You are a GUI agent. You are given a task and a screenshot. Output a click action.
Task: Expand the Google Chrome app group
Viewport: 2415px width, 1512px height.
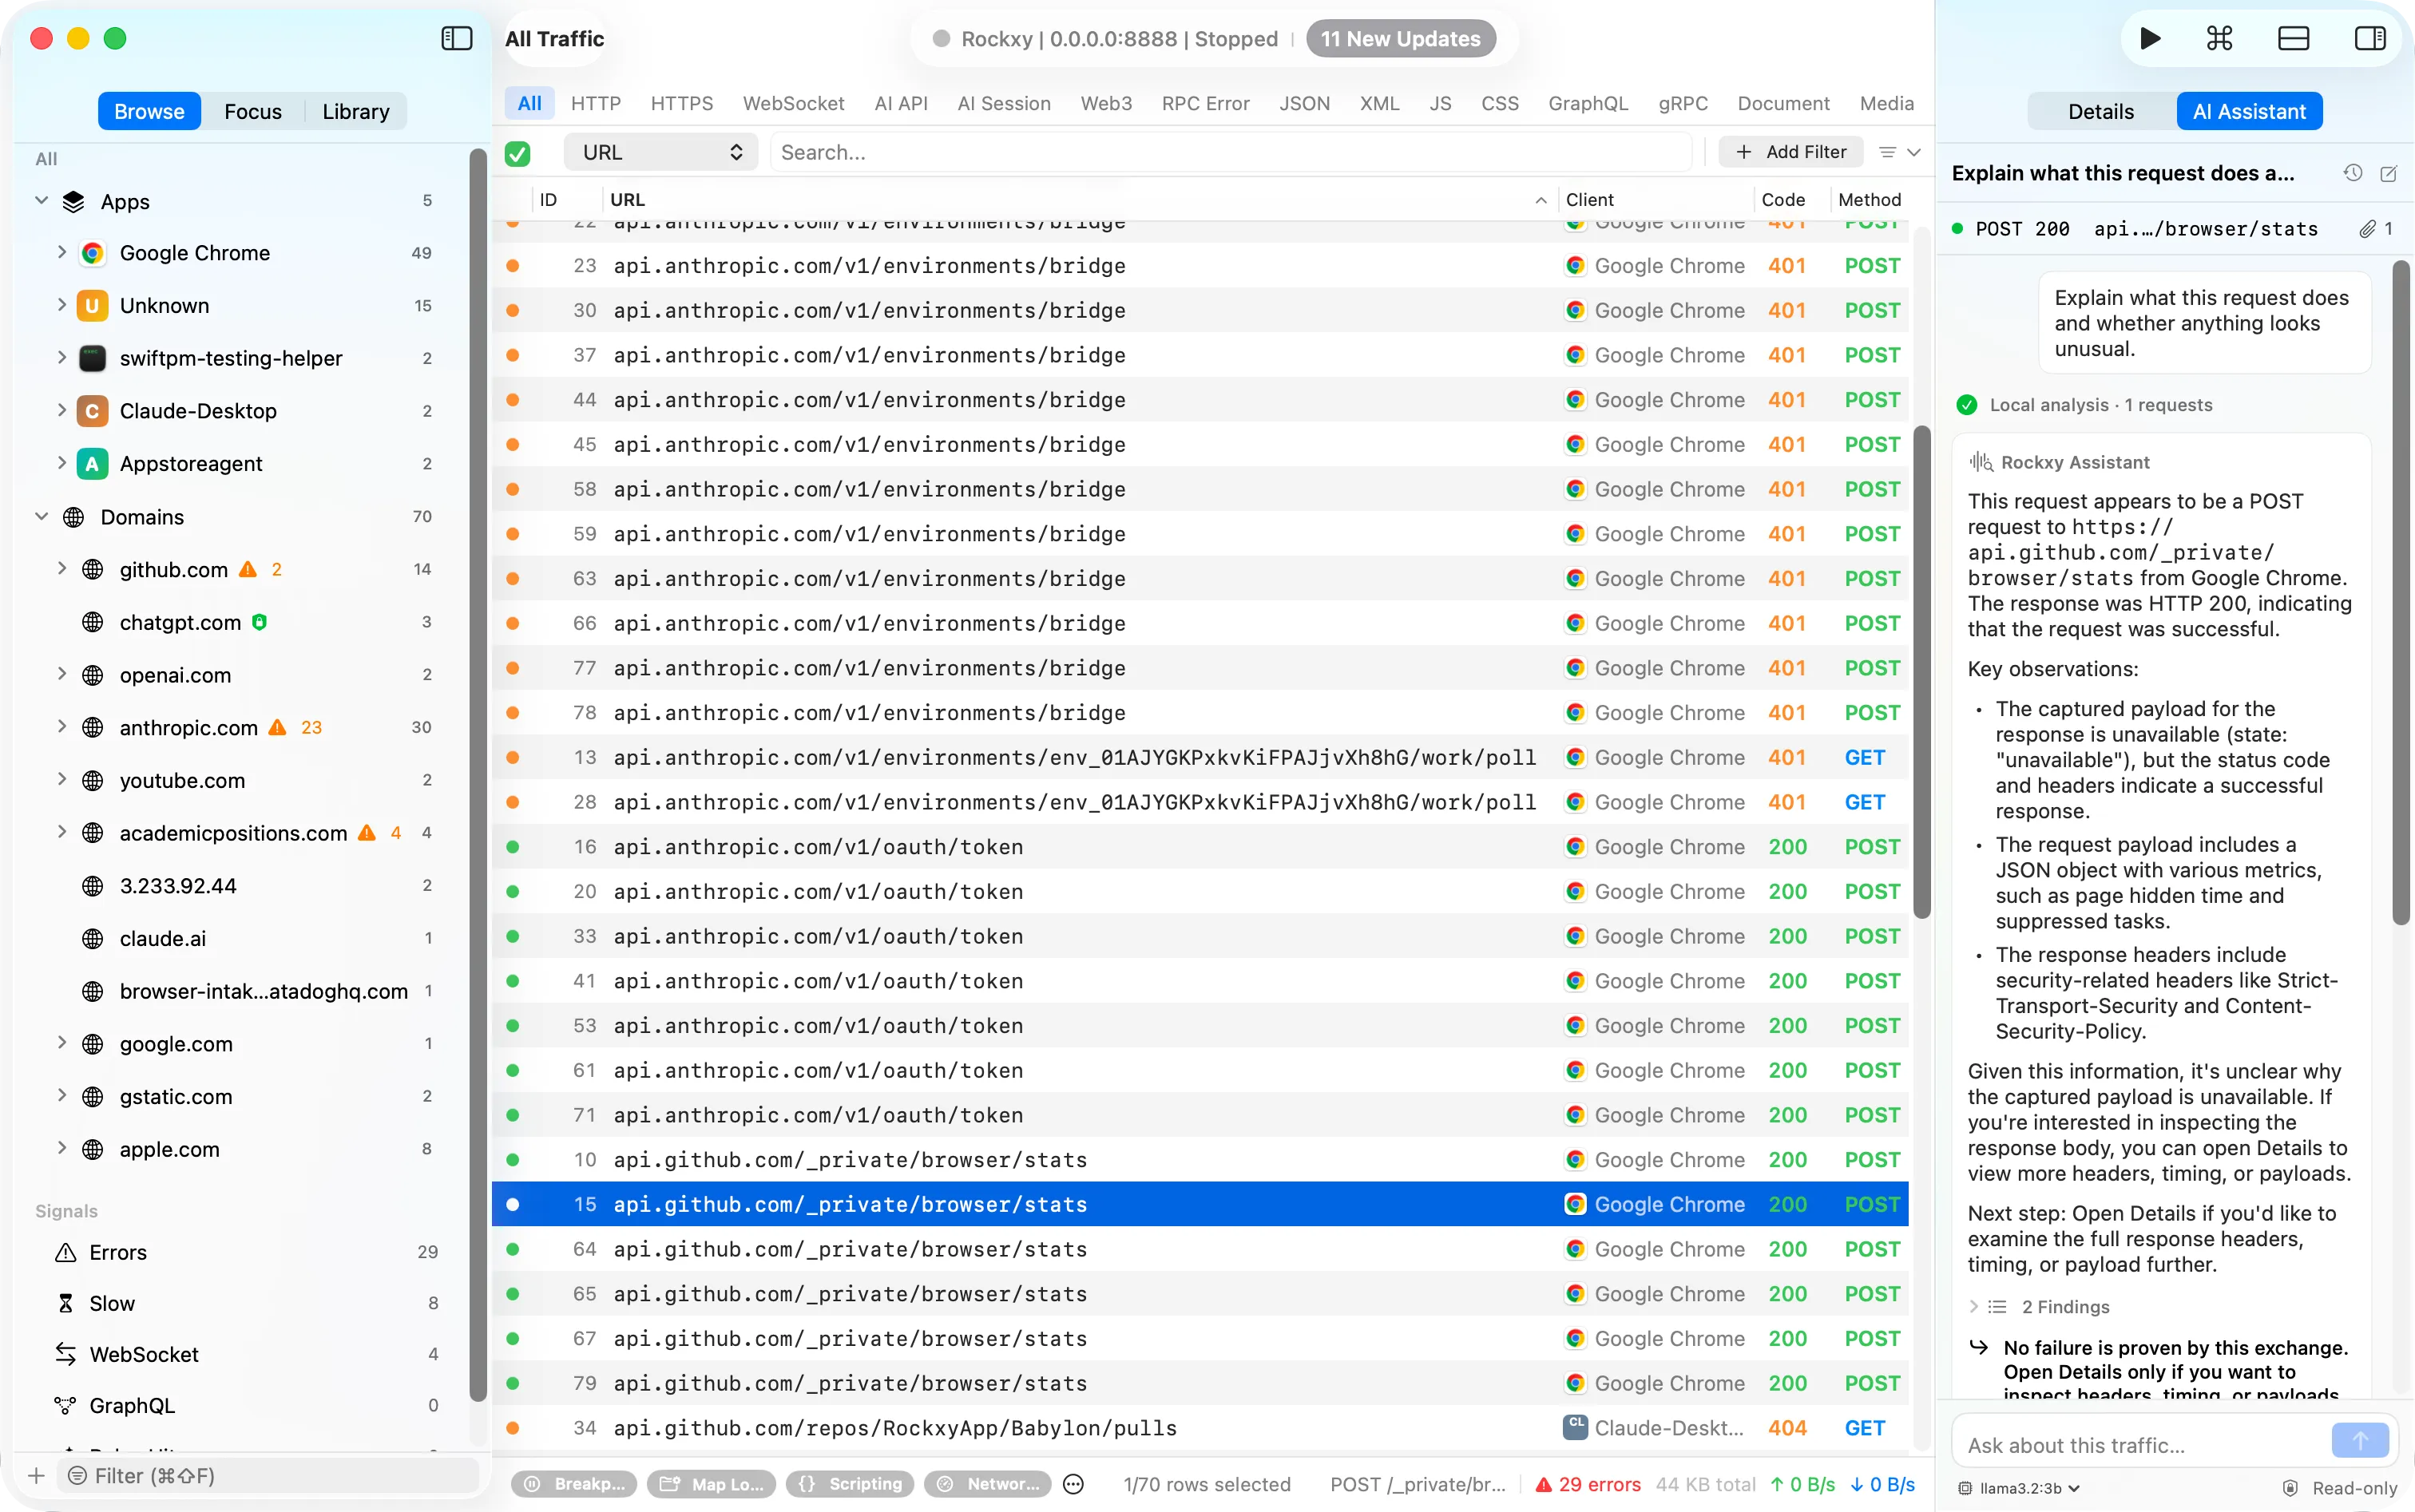pos(62,253)
